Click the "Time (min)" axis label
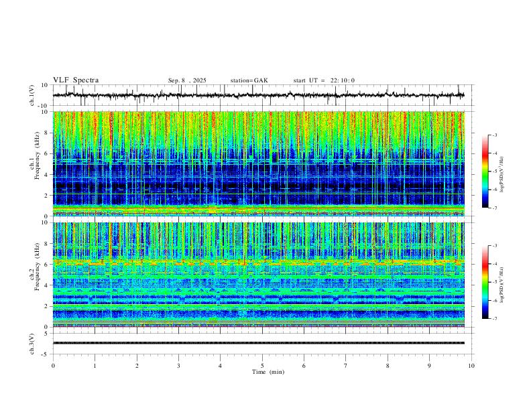The height and width of the screenshot is (410, 531). pyautogui.click(x=268, y=372)
